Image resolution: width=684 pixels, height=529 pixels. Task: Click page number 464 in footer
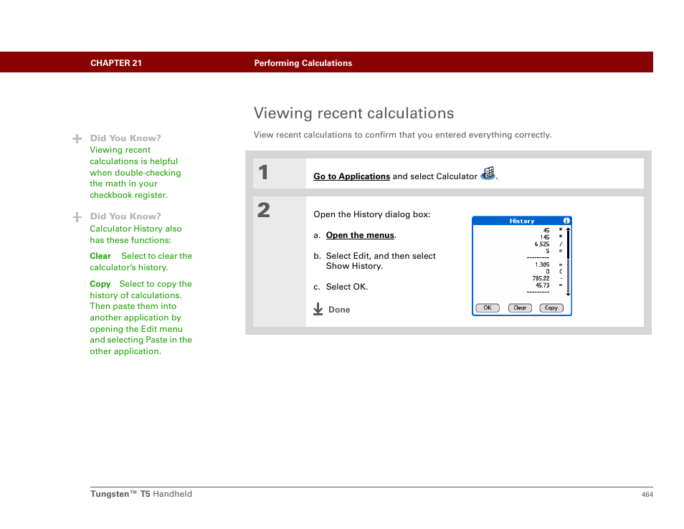[647, 494]
